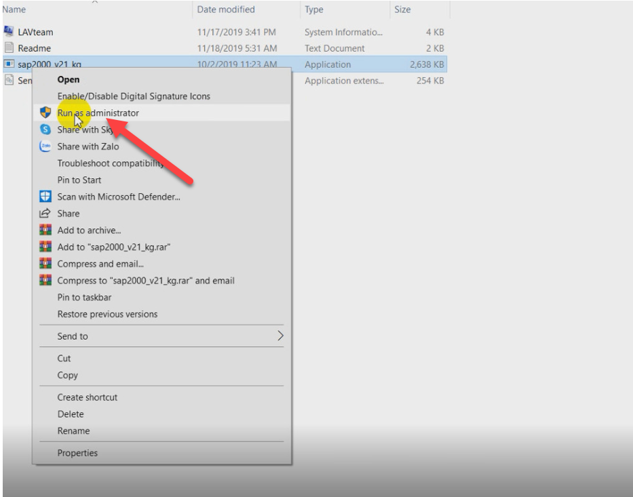633x497 pixels.
Task: Click the Text Document type cell
Action: coord(334,48)
